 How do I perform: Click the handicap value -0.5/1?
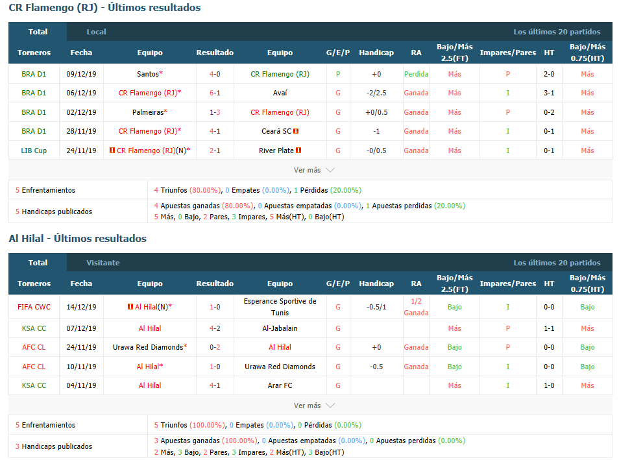[376, 307]
